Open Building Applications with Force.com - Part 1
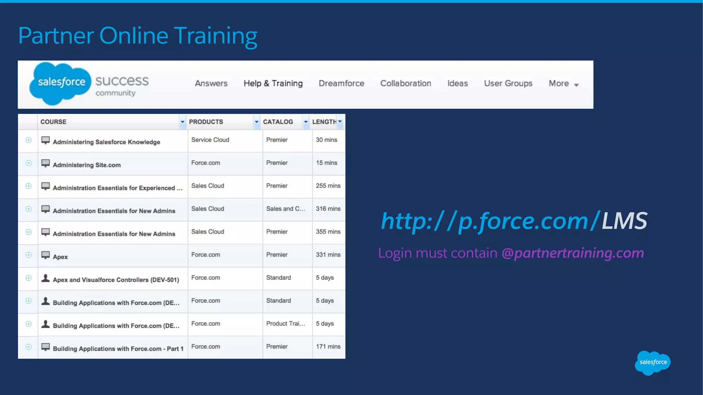This screenshot has width=703, height=395. tap(118, 349)
